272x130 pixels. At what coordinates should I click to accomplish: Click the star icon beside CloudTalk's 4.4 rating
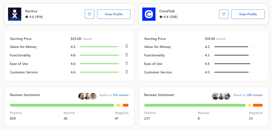pyautogui.click(x=161, y=17)
